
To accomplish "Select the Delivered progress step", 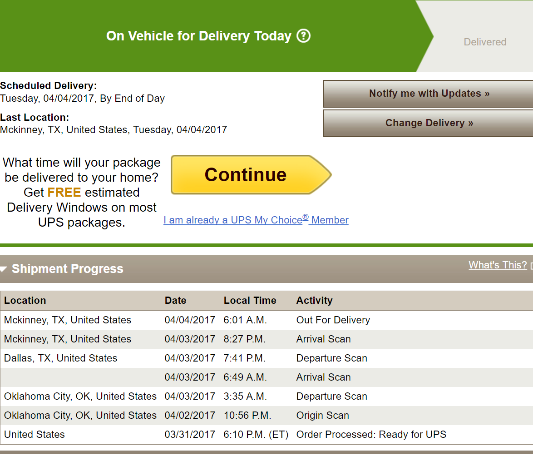I will (485, 42).
